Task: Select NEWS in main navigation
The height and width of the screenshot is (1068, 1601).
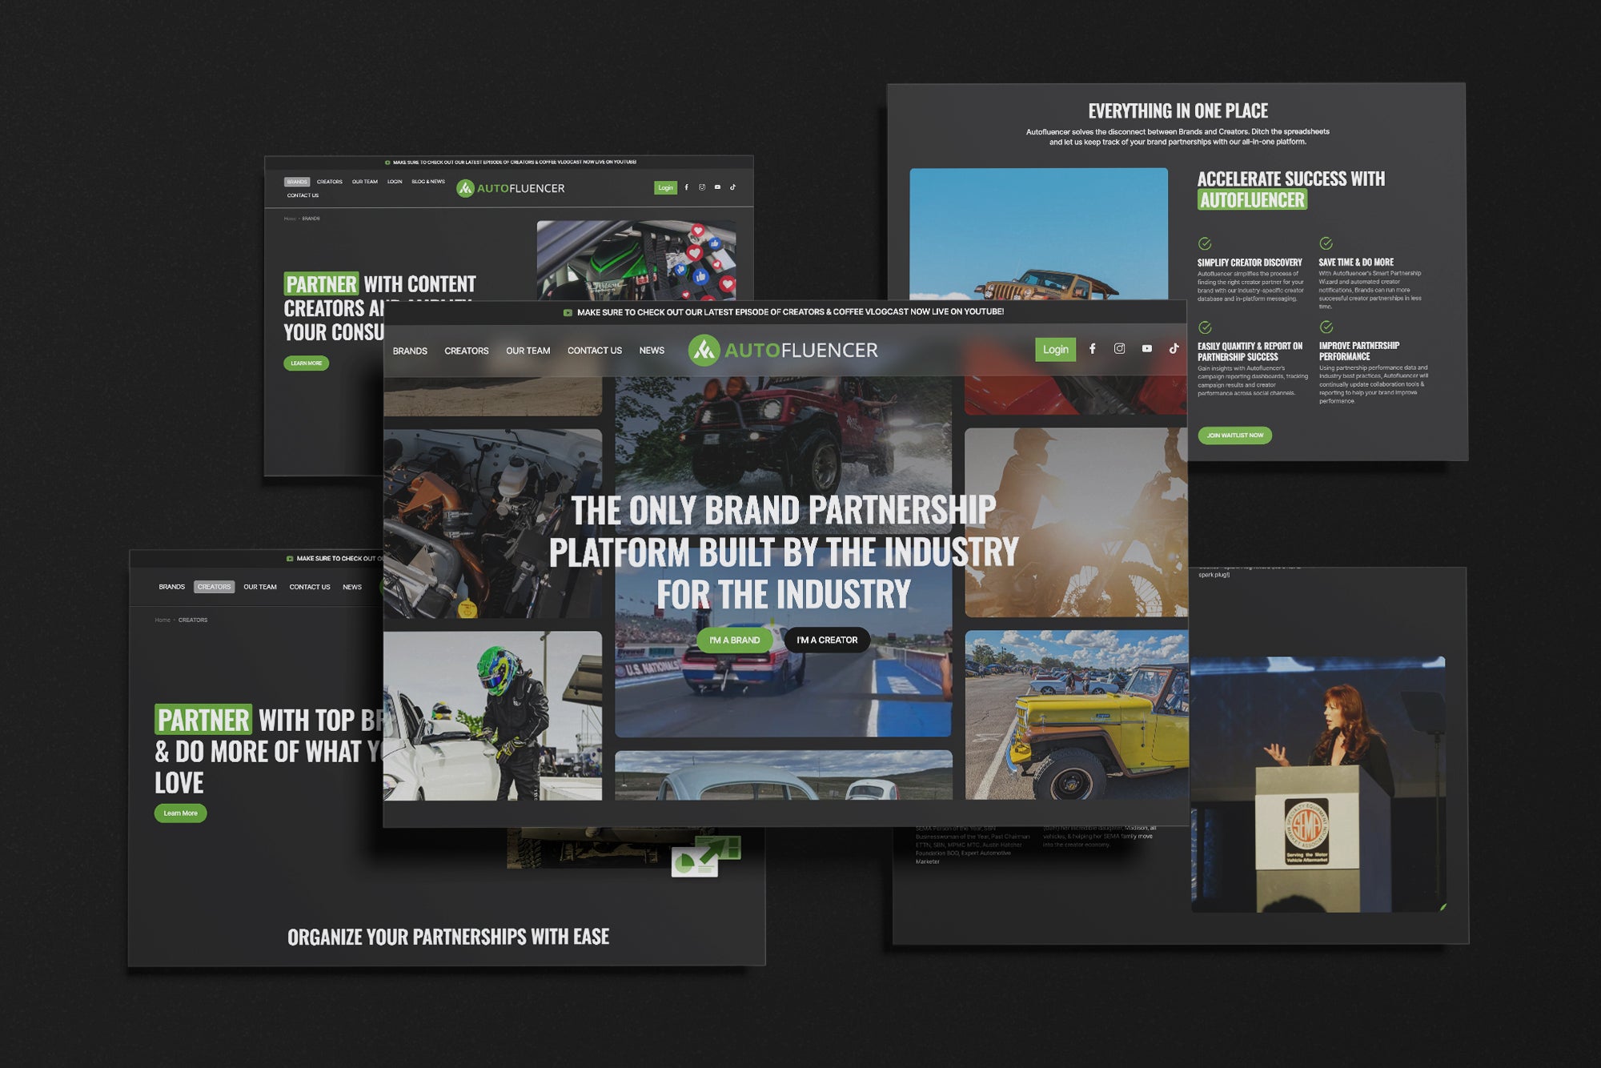Action: pyautogui.click(x=652, y=351)
